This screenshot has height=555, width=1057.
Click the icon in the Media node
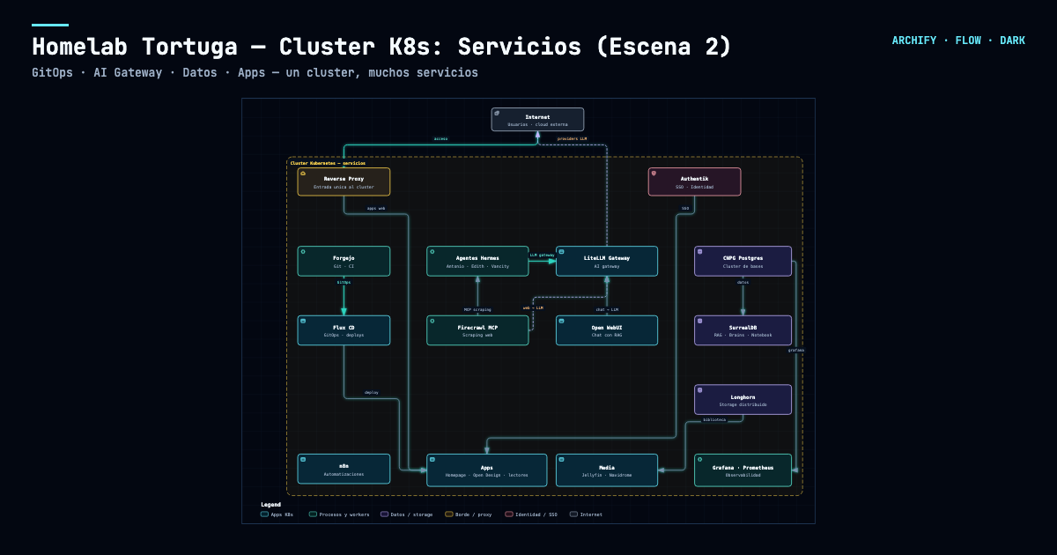pos(562,459)
